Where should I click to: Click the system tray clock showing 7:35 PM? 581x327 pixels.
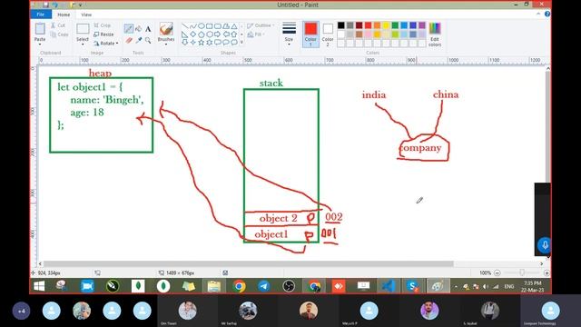533,286
